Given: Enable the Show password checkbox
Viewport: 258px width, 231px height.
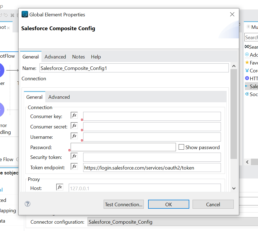Looking at the screenshot, I should [x=181, y=147].
